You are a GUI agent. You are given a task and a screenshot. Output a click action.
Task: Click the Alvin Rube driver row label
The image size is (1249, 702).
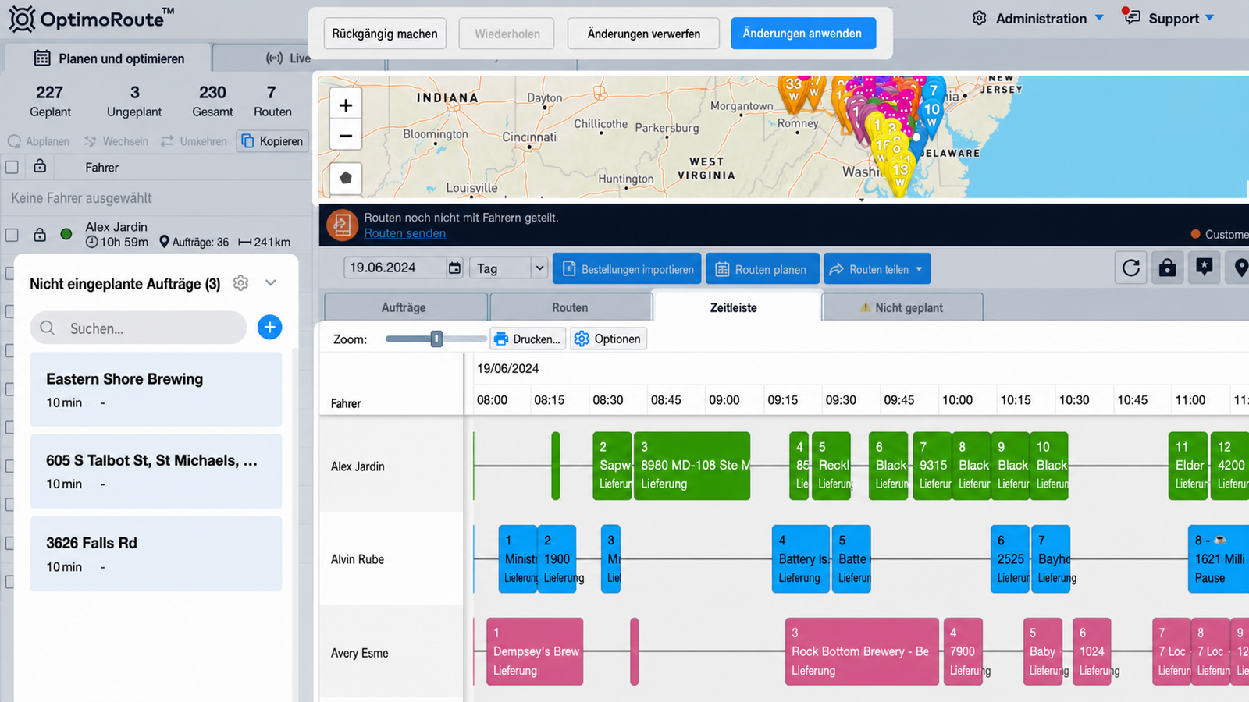coord(358,559)
